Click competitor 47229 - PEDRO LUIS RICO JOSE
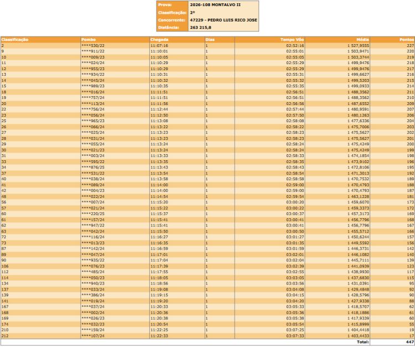 click(x=222, y=19)
